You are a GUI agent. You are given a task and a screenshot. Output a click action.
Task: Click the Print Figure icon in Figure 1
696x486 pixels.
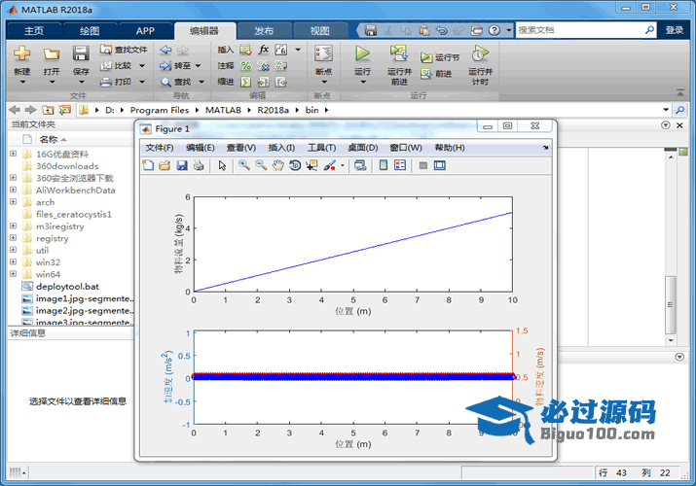(x=199, y=165)
